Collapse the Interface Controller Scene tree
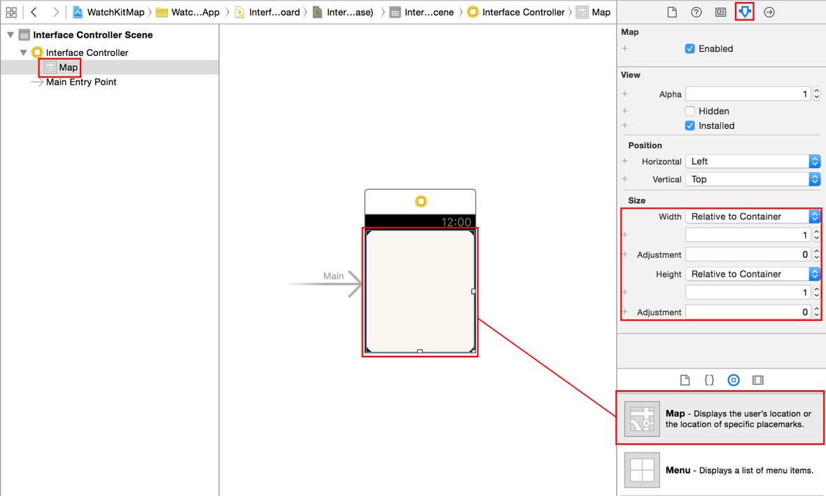This screenshot has height=496, width=826. pos(10,34)
